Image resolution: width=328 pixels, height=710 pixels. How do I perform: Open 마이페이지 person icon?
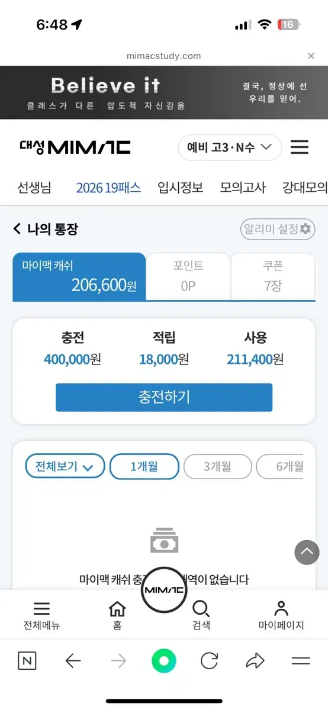[281, 608]
